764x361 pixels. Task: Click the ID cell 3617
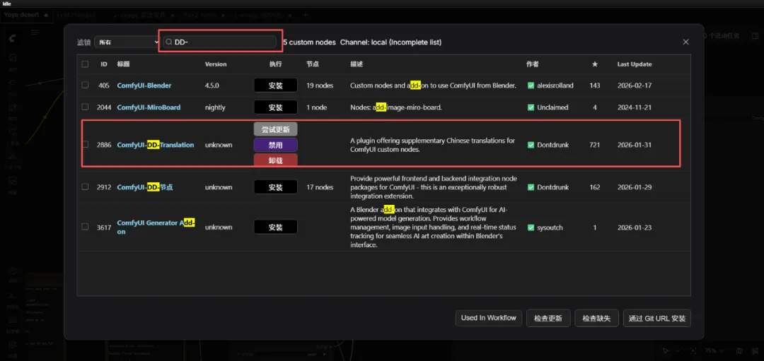coord(104,227)
